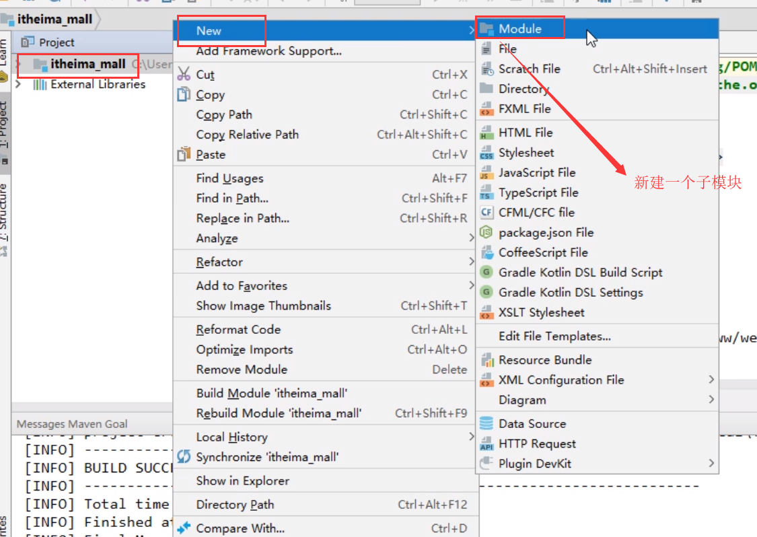Click the HTTP Request API icon
The image size is (757, 537).
tap(486, 443)
